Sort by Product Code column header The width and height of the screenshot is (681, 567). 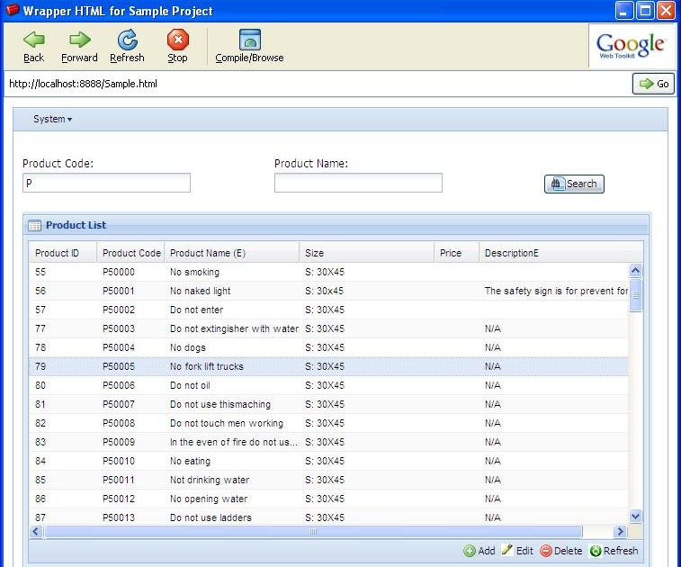pyautogui.click(x=130, y=253)
